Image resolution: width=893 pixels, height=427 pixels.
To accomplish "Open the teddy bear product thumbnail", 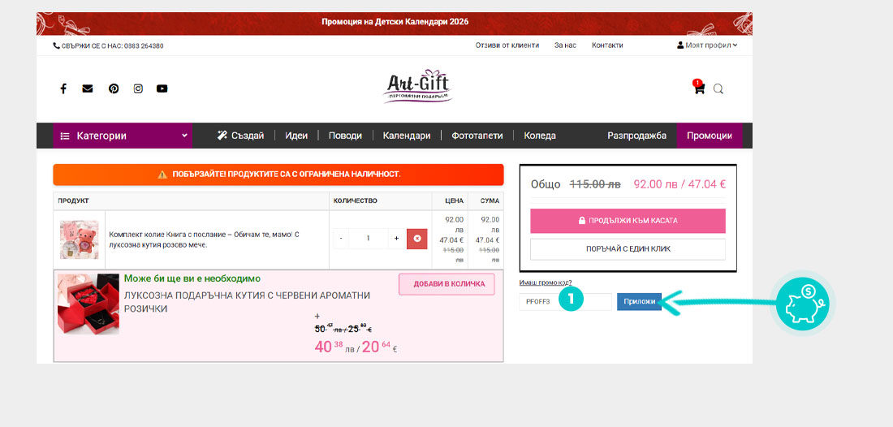I will click(x=80, y=239).
